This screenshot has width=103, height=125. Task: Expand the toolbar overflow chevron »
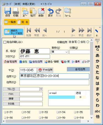pos(100,27)
